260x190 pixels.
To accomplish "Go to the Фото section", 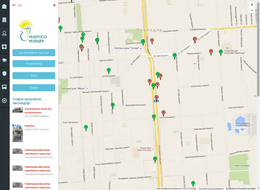I will [34, 76].
